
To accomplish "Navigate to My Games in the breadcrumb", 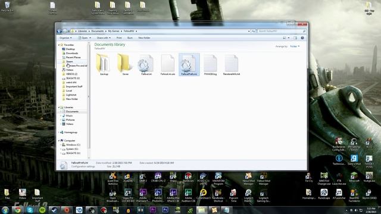I will 114,31.
